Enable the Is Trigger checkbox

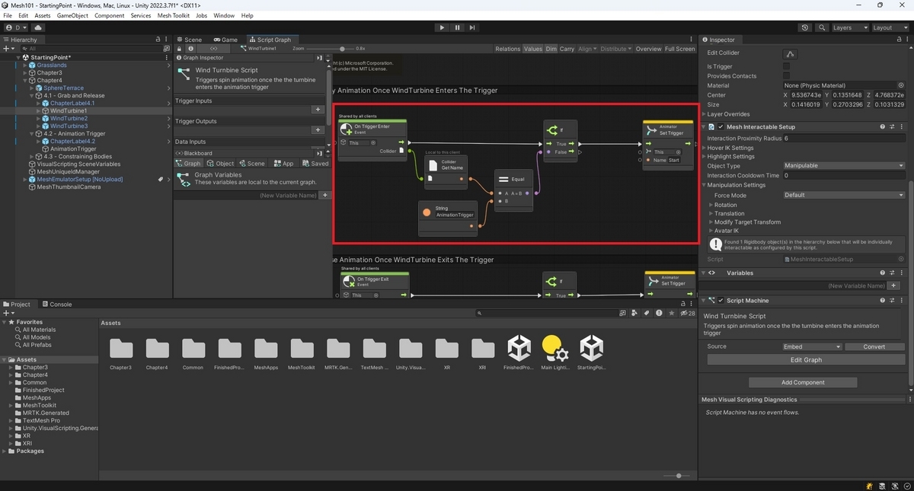pyautogui.click(x=787, y=67)
